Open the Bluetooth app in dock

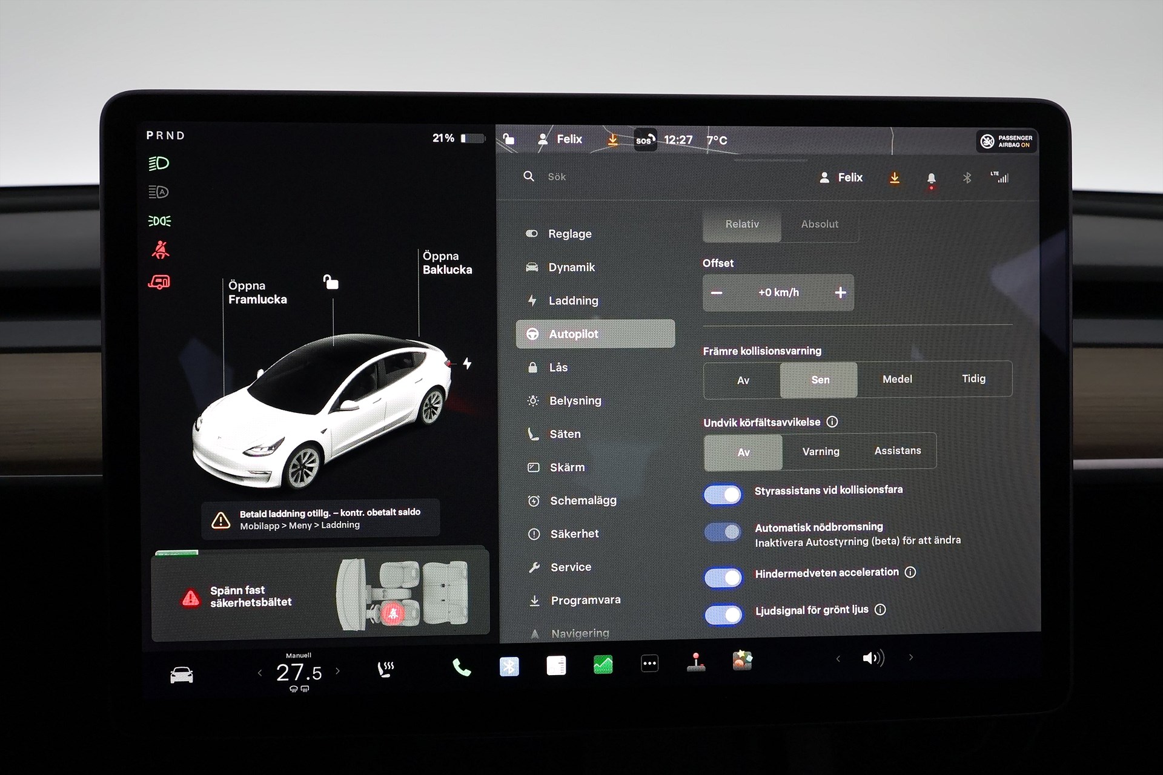click(x=509, y=666)
